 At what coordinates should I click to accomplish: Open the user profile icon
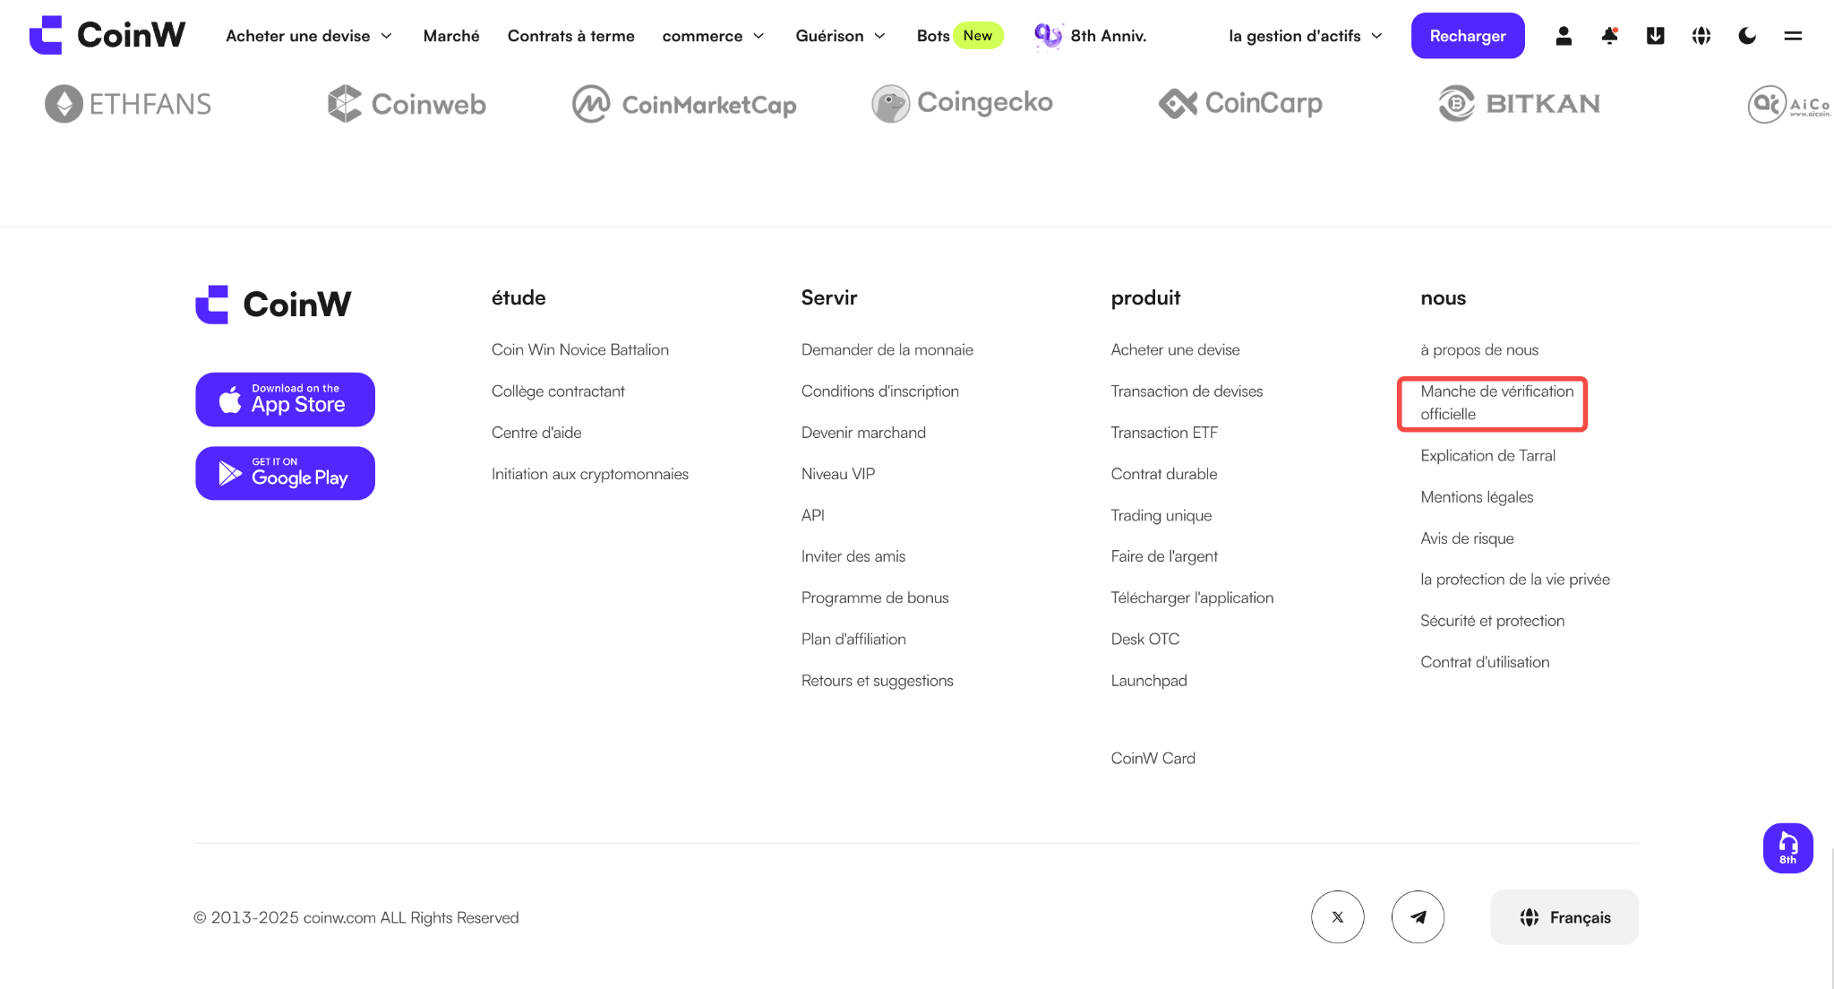click(1564, 36)
